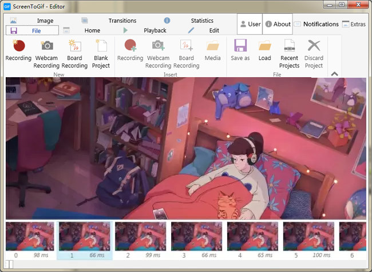Click the ScreenToGif app icon in title bar
Viewport: 372px width, 272px height.
tap(7, 6)
